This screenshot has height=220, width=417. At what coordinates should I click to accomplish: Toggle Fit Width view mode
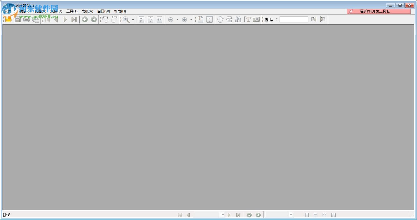pyautogui.click(x=160, y=19)
